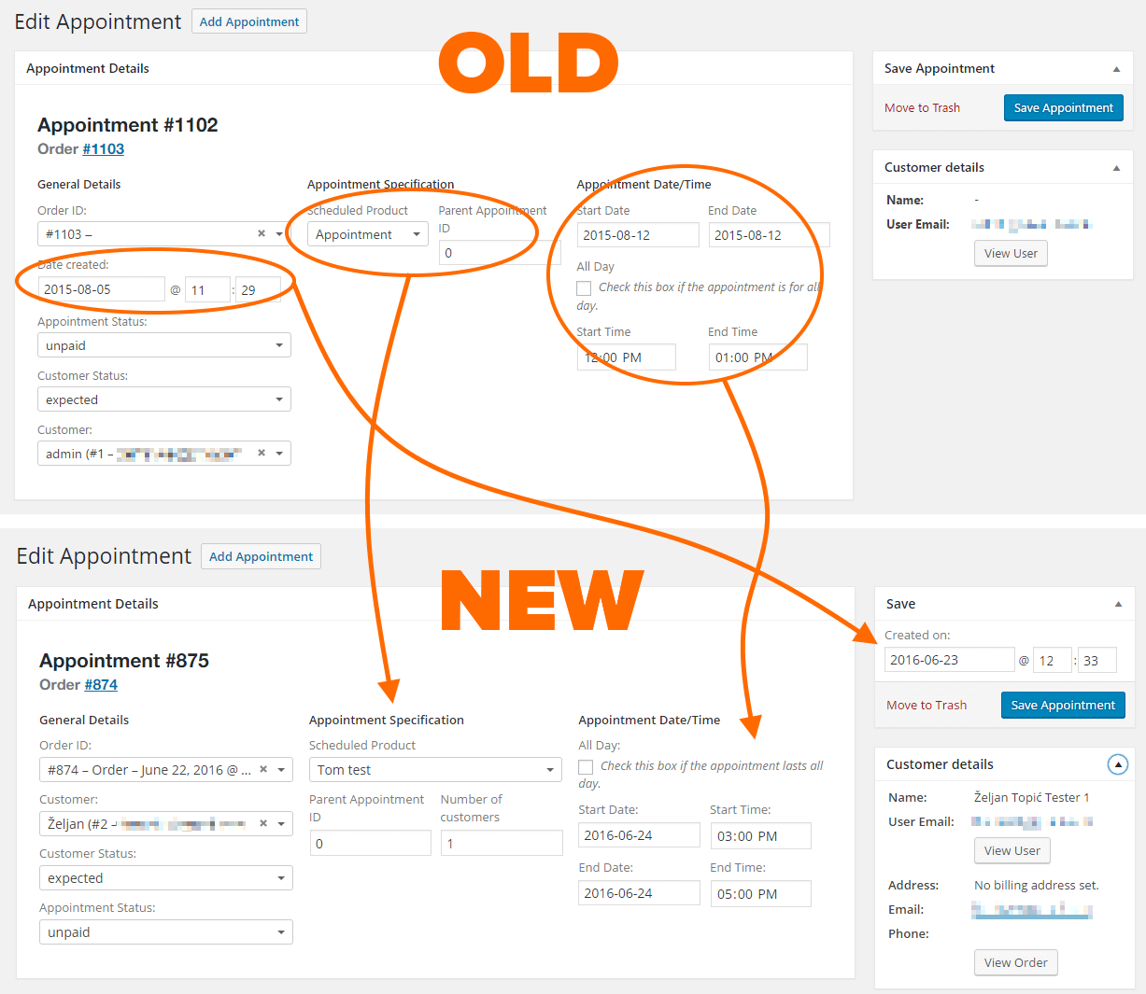
Task: Click the Appointment #1102 heading
Action: (128, 125)
